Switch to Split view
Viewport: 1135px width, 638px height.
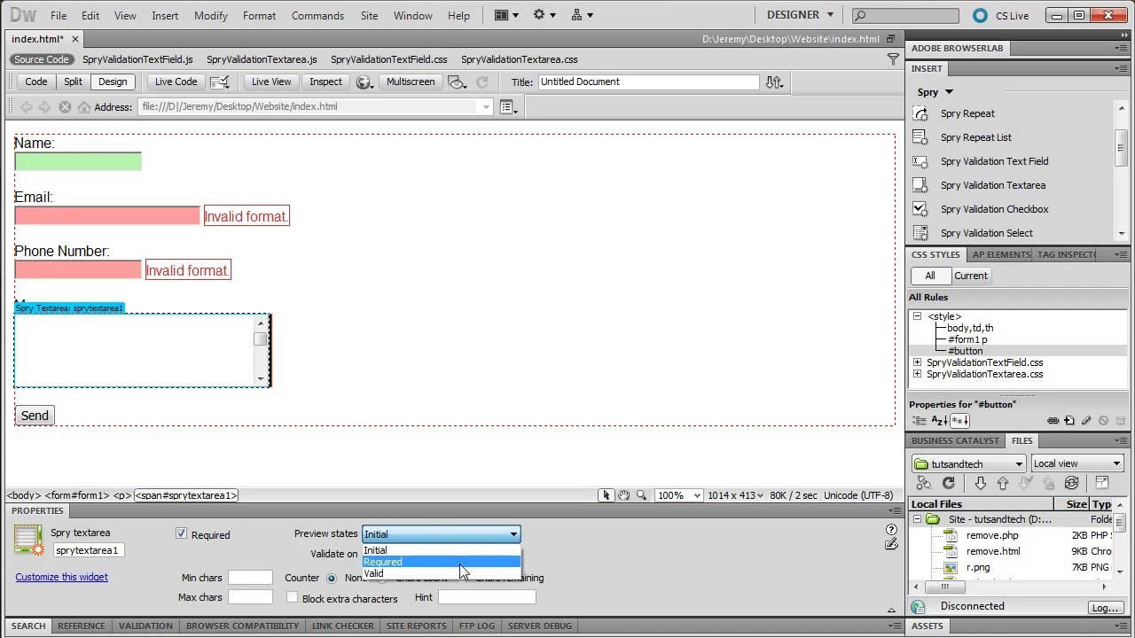(x=73, y=82)
